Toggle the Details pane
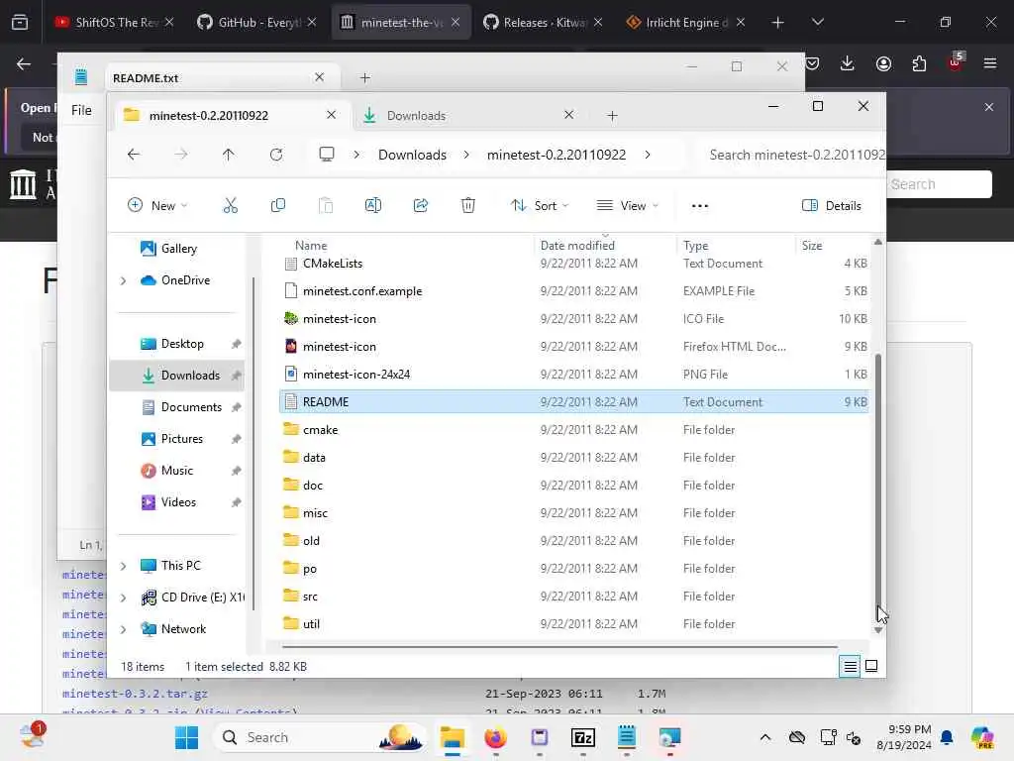This screenshot has width=1014, height=761. coord(832,206)
